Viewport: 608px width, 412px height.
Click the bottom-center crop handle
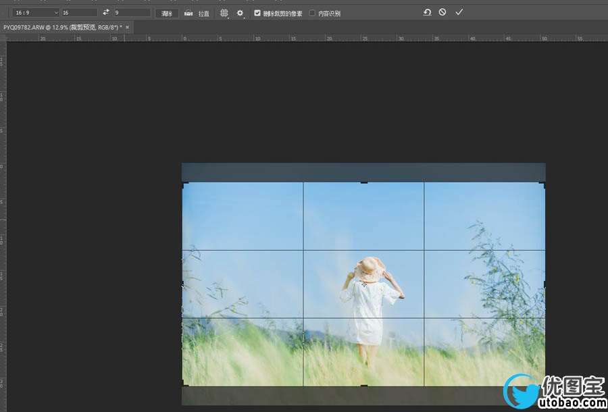coord(363,386)
